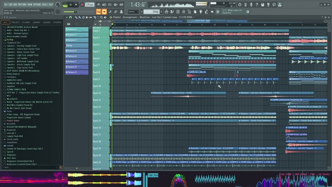The width and height of the screenshot is (332, 187).
Task: Save project with floppy disk icon
Action: pos(262,5)
